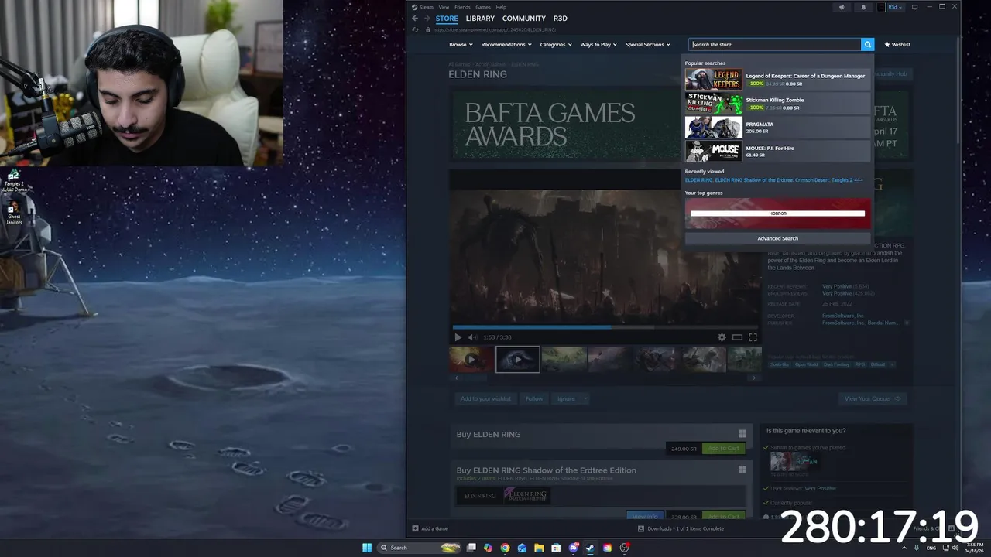
Task: Show hidden system tray icons chevron
Action: tap(904, 548)
